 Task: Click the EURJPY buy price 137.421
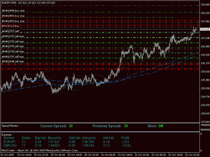[54, 142]
